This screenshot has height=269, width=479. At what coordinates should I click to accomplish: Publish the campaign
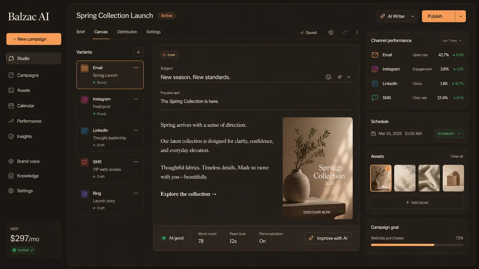(438, 16)
